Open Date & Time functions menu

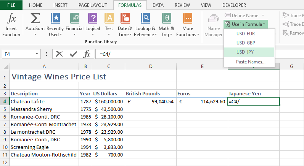[x=125, y=25]
